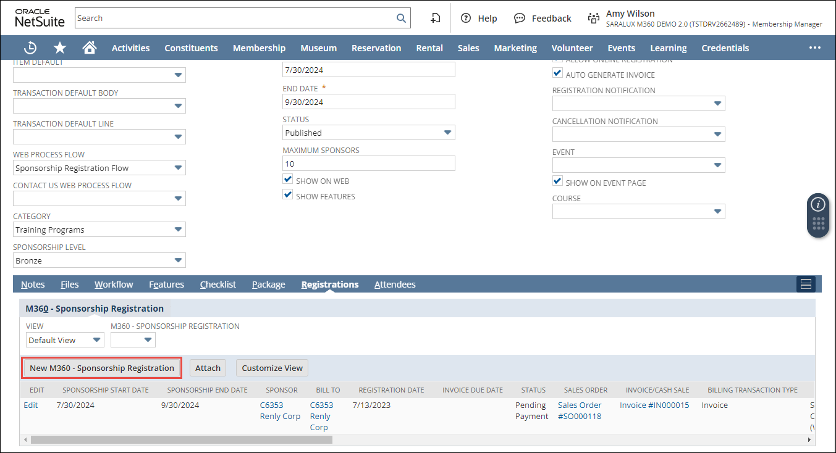
Task: Expand the more menus ellipsis icon
Action: point(814,48)
